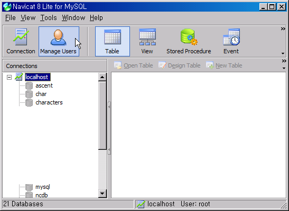Open the Stored Procedure section

[x=189, y=41]
